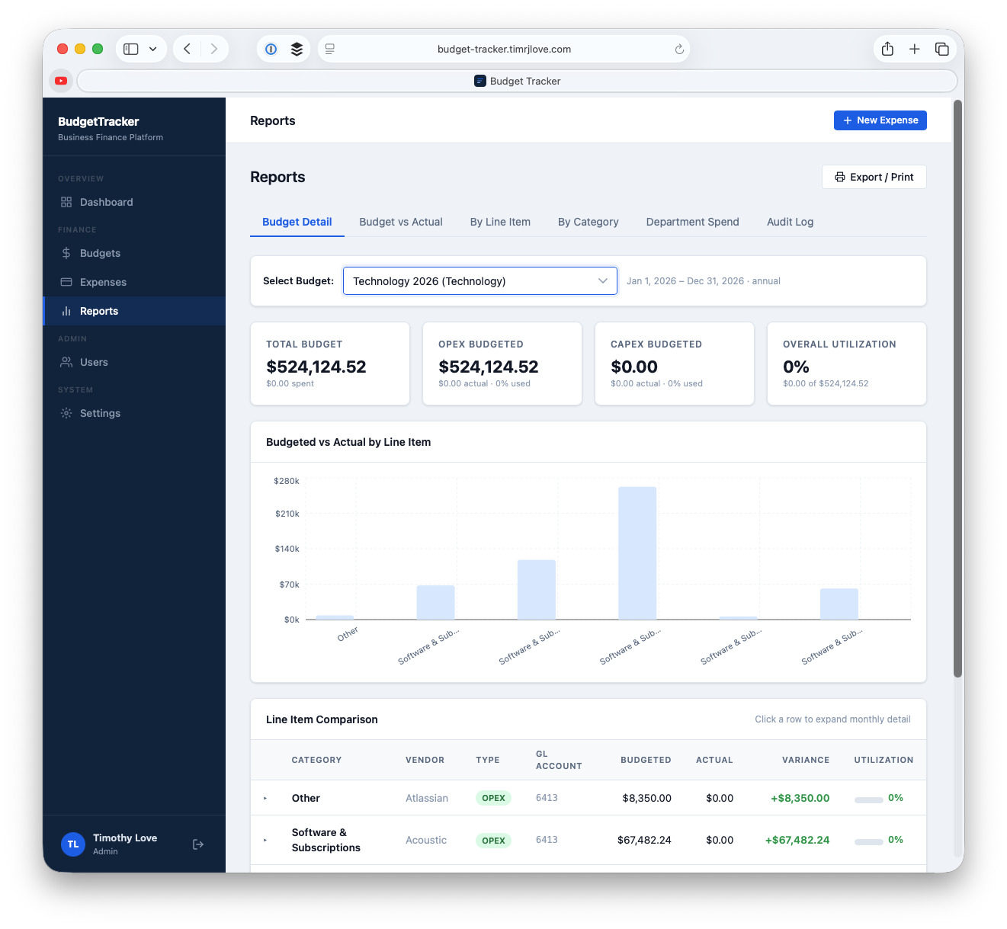
Task: Switch to the Budget vs Actual tab
Action: click(401, 222)
